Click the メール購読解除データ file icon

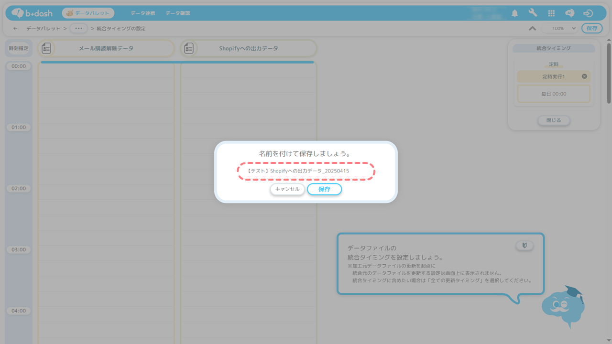(x=46, y=48)
